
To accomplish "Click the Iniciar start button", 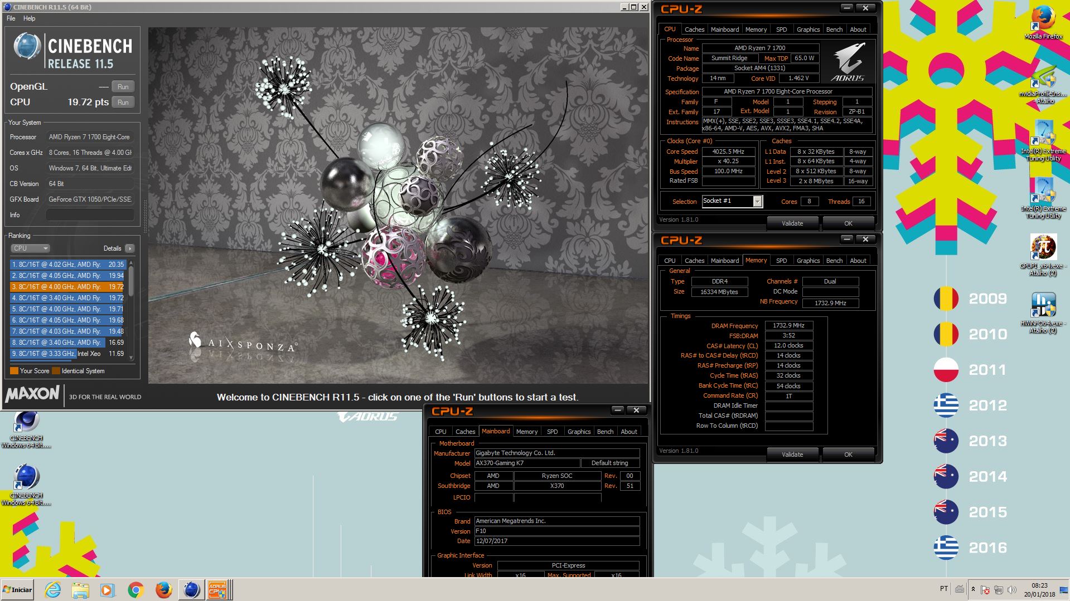I will click(x=18, y=589).
